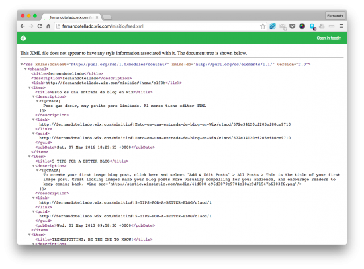This screenshot has width=364, height=269.
Task: Collapse the rss root node
Action: pyautogui.click(x=22, y=65)
